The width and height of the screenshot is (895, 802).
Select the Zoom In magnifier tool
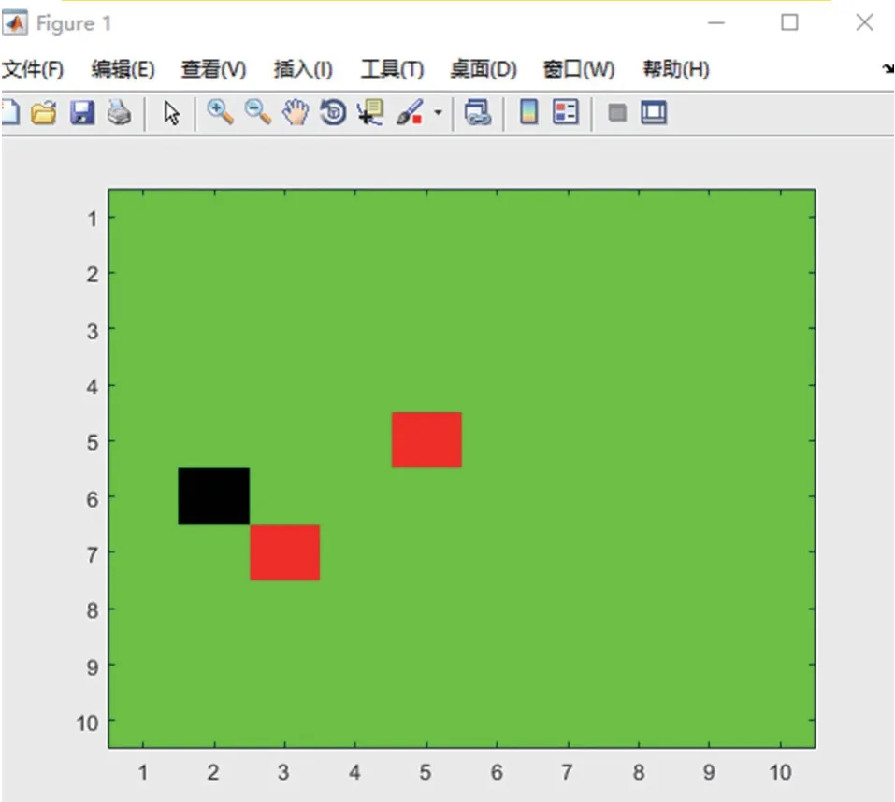pos(221,112)
